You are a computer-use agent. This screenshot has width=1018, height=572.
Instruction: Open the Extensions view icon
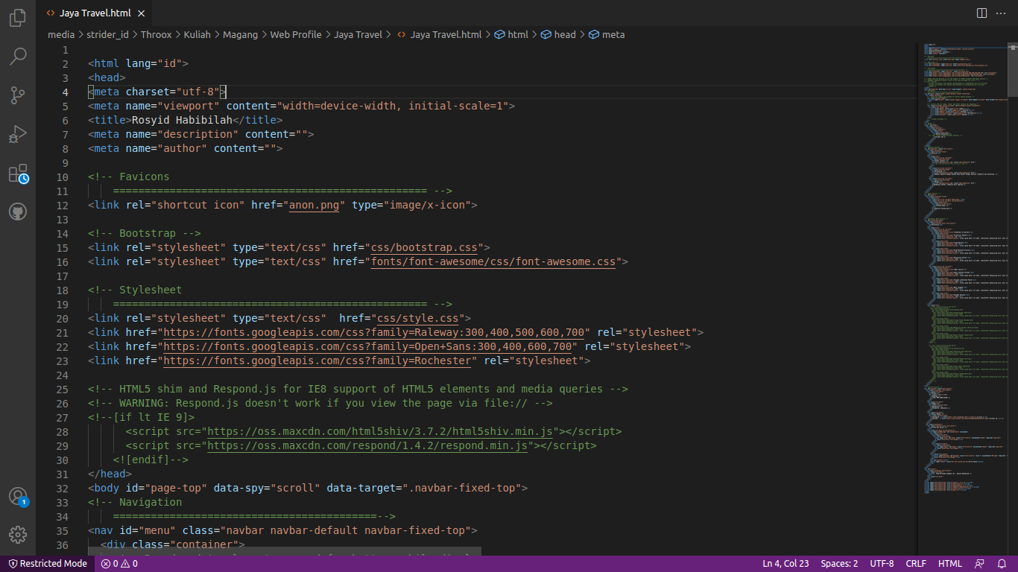18,174
